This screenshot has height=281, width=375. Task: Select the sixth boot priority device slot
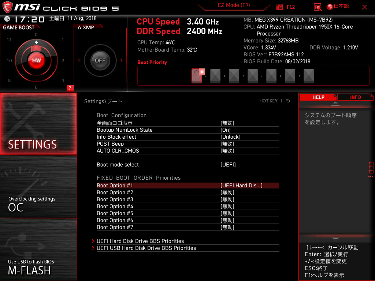[x=290, y=76]
